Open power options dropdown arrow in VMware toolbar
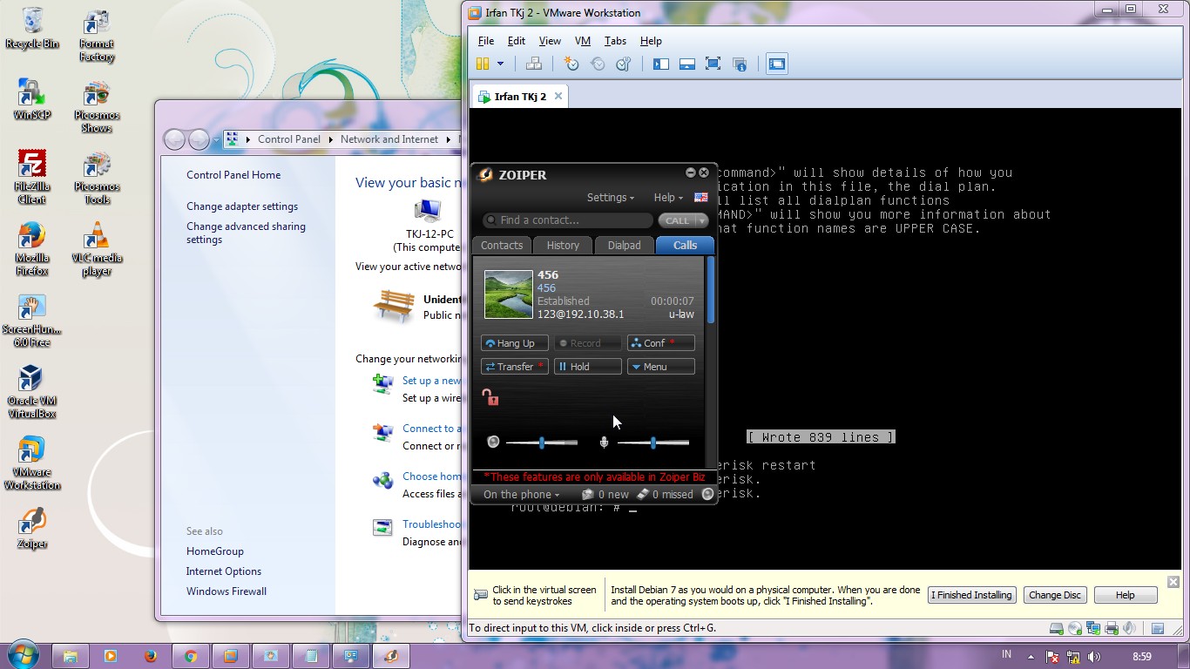The width and height of the screenshot is (1190, 669). pyautogui.click(x=500, y=64)
